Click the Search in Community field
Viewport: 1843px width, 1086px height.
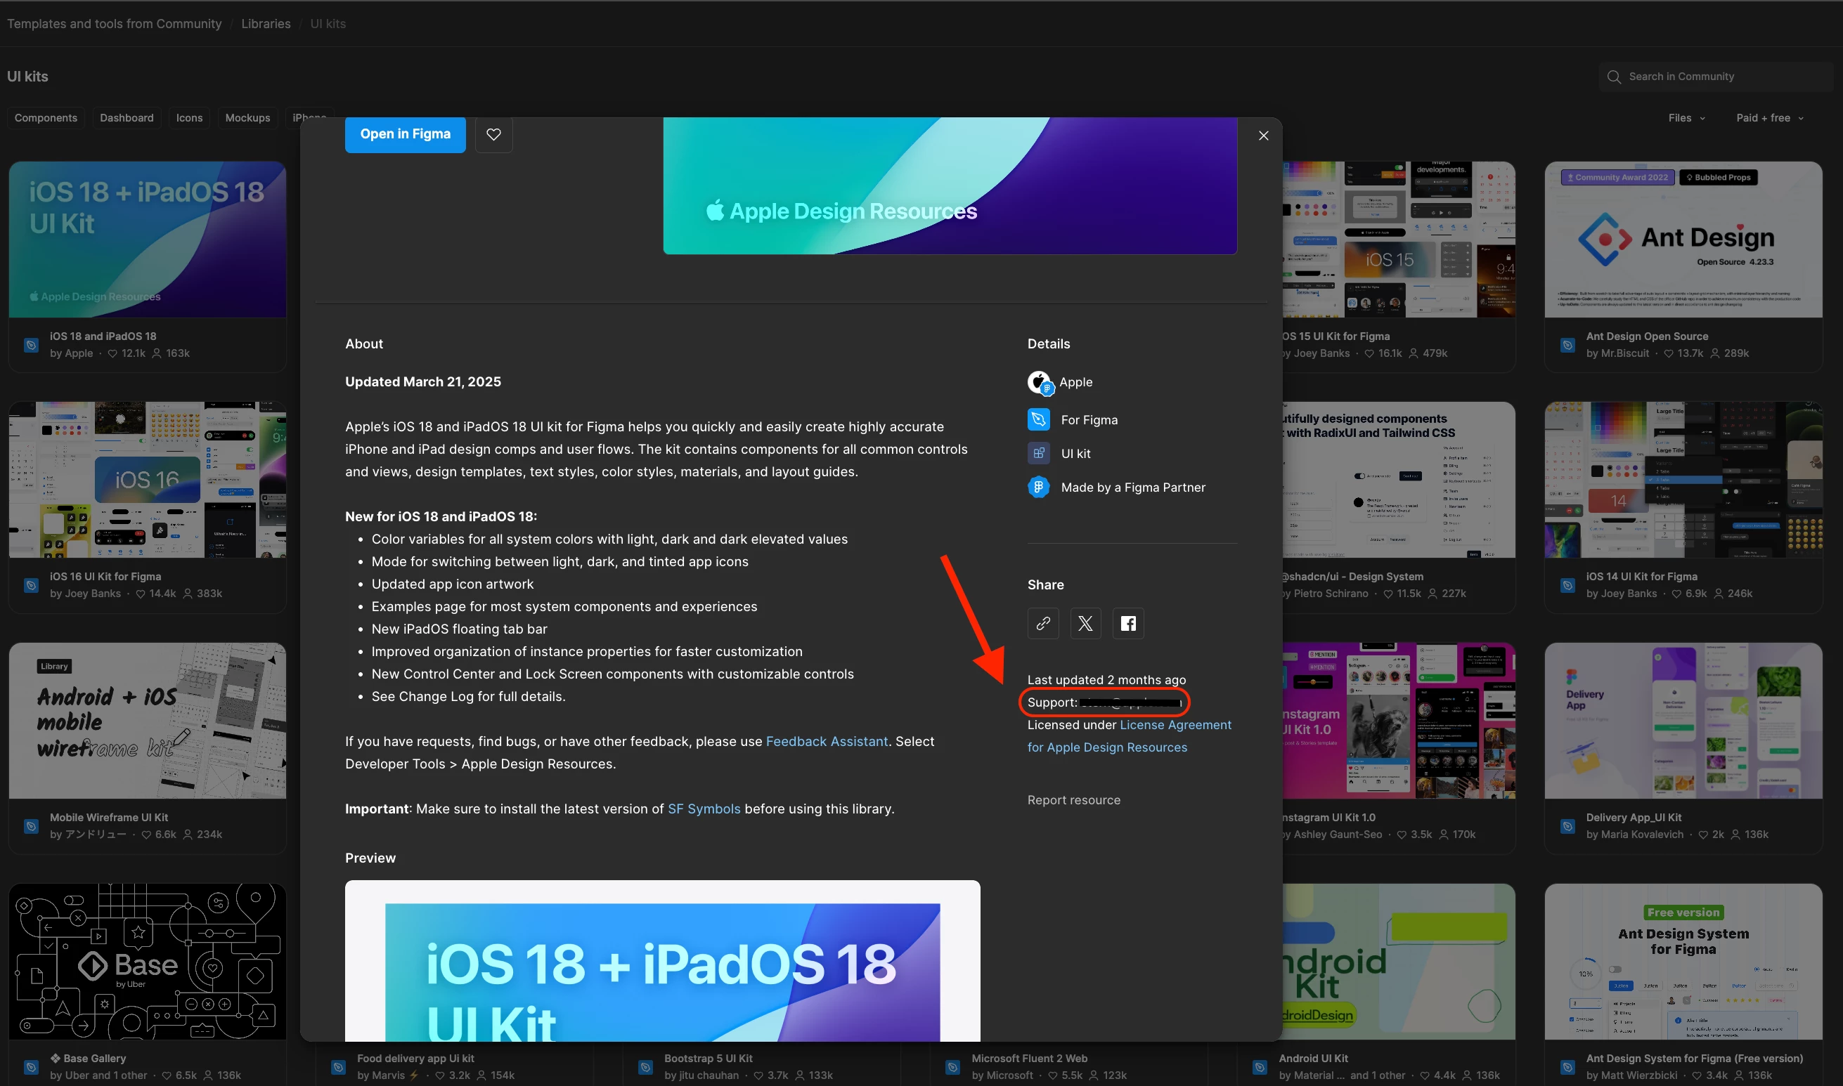[1716, 76]
